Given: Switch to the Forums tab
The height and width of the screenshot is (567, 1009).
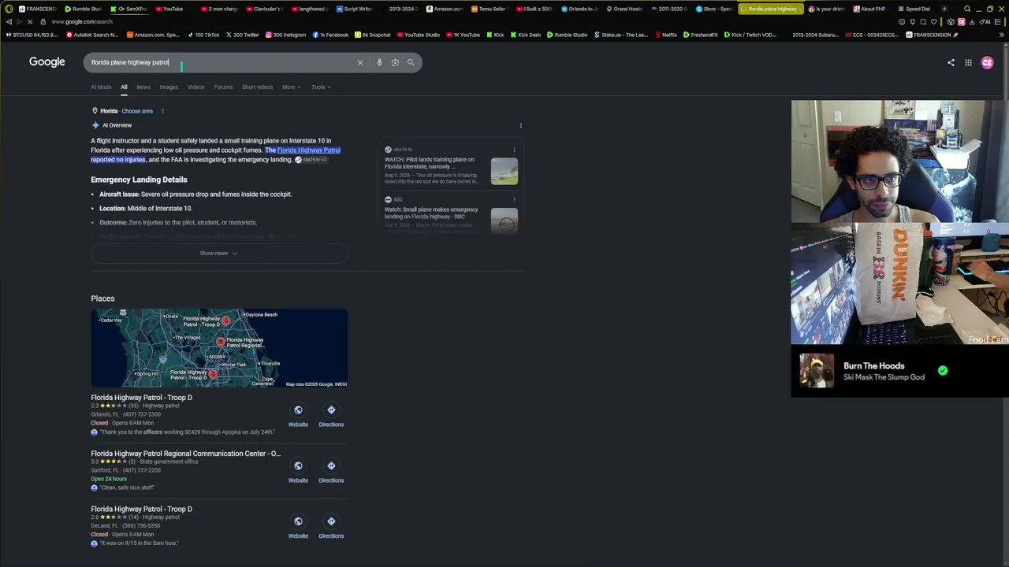Looking at the screenshot, I should point(223,87).
